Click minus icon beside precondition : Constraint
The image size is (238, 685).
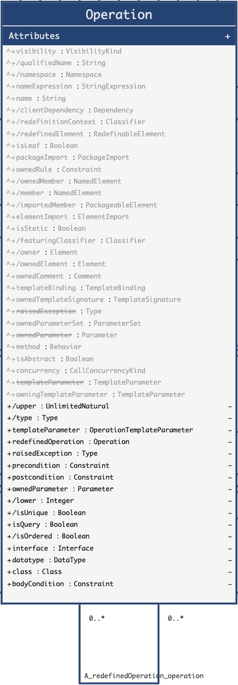coord(230,465)
